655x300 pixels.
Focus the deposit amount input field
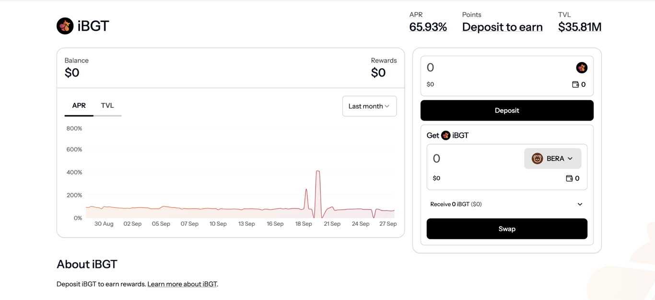[494, 67]
